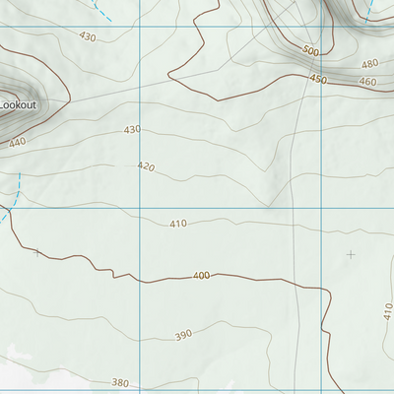
Task: Select the 430 label on the northernmost contour
Action: [88, 37]
